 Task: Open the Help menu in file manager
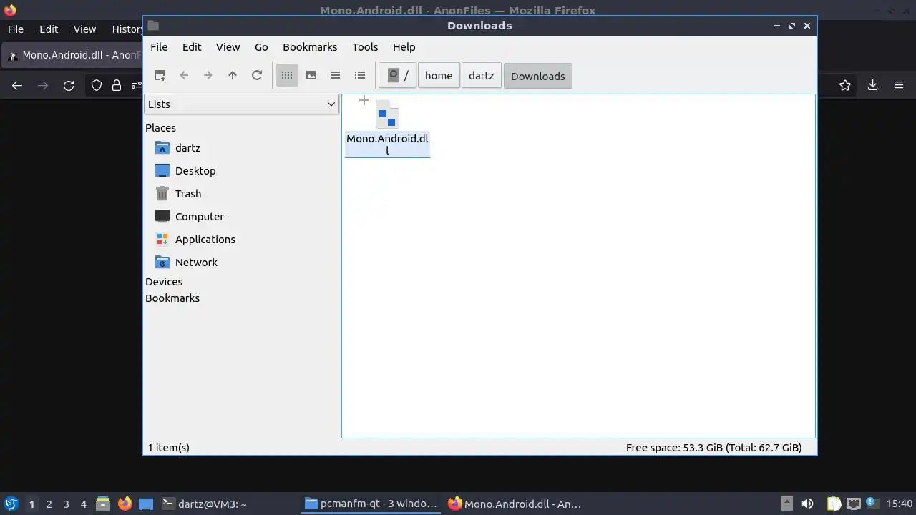pos(404,46)
